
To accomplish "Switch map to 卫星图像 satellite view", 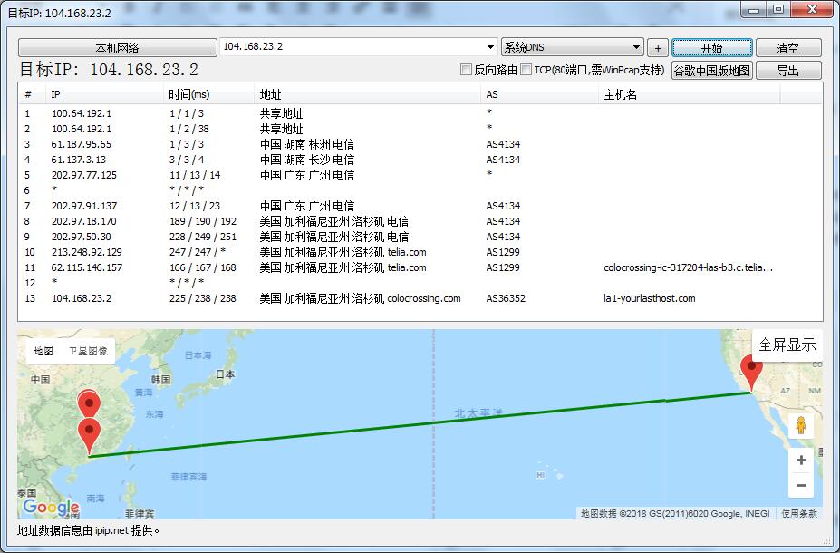I will [87, 350].
